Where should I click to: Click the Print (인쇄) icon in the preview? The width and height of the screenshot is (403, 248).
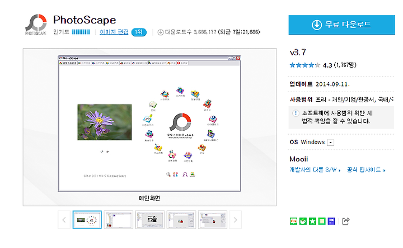(x=201, y=147)
